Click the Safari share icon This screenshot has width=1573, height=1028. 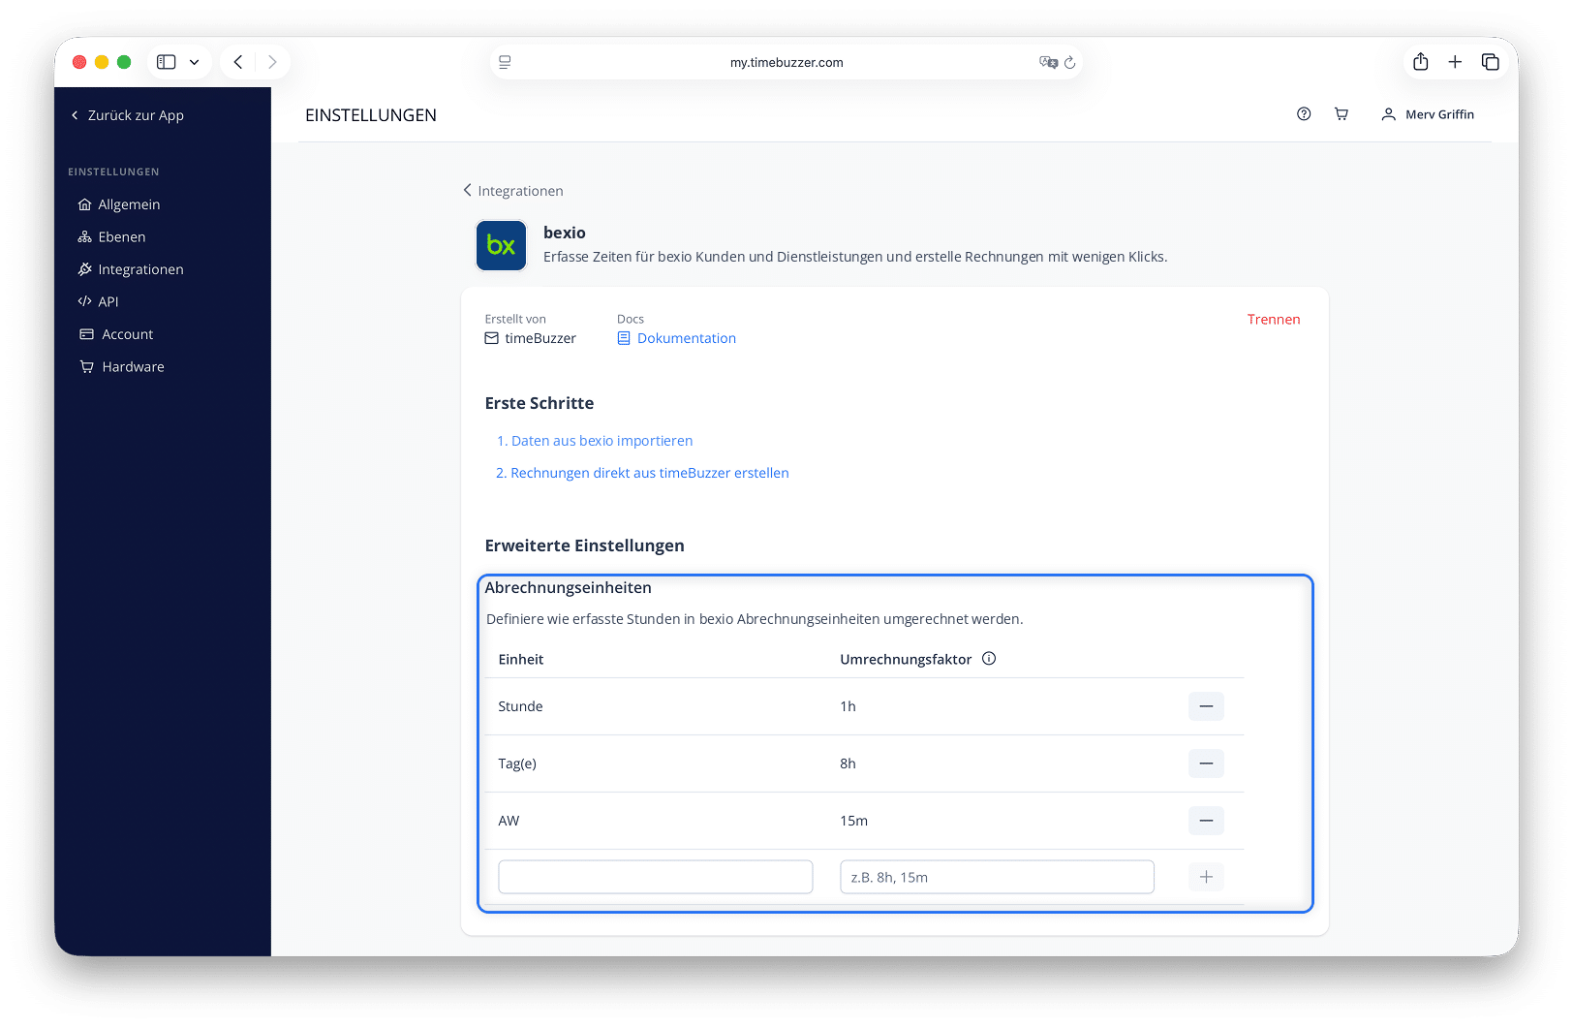(x=1421, y=62)
